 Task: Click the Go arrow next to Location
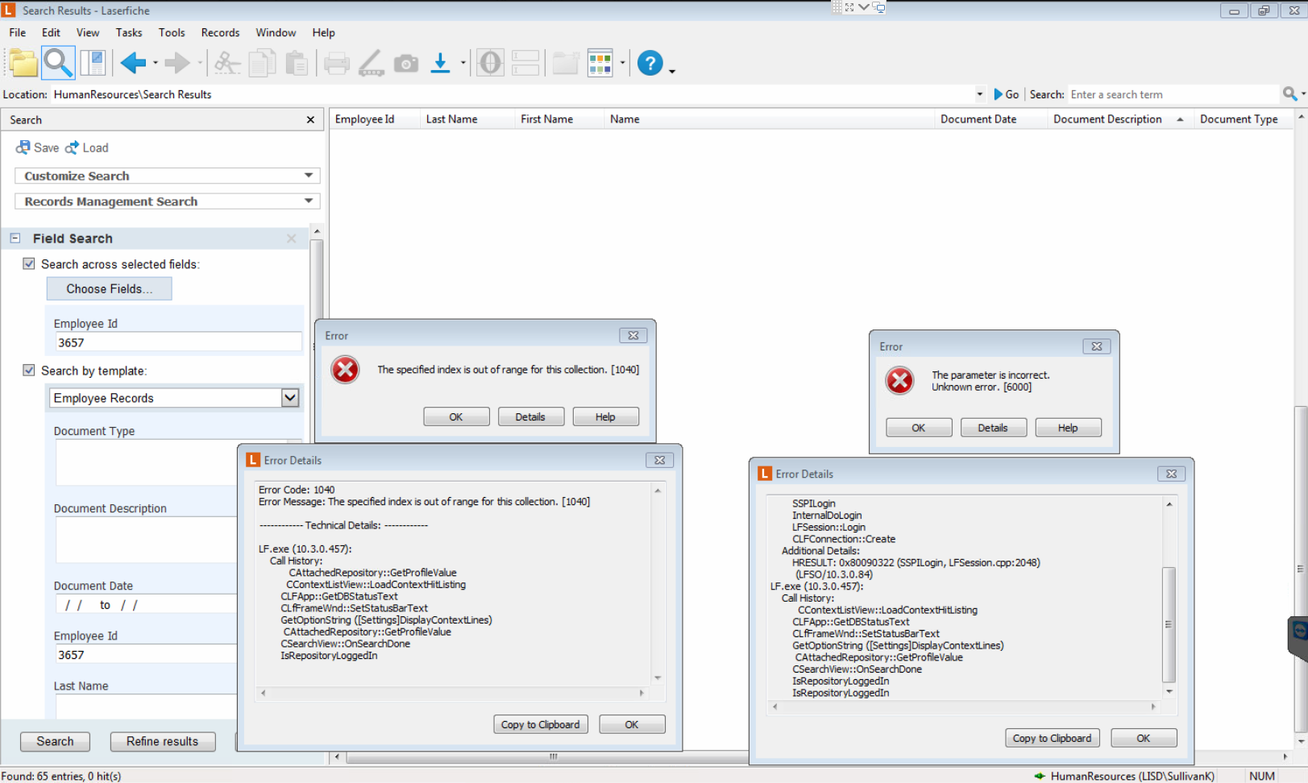click(1006, 94)
